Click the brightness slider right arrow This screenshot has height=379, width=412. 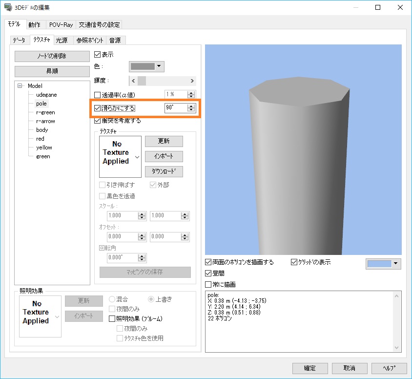coord(192,81)
